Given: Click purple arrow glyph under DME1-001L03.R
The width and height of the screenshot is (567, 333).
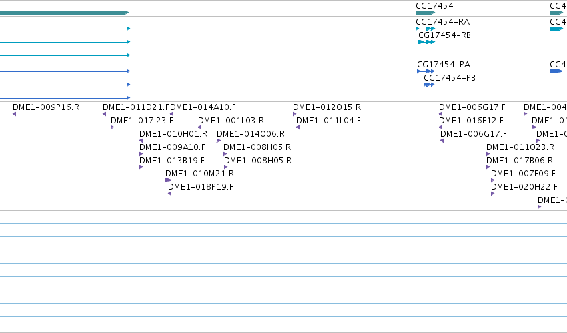Looking at the screenshot, I should tap(199, 127).
